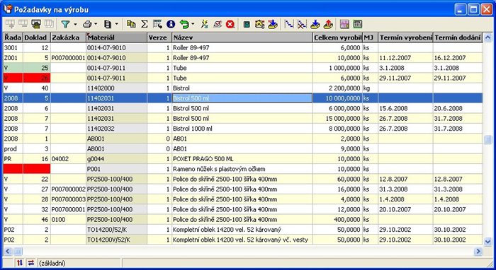Sort by the Zakázka column header
This screenshot has width=496, height=270.
coord(68,37)
